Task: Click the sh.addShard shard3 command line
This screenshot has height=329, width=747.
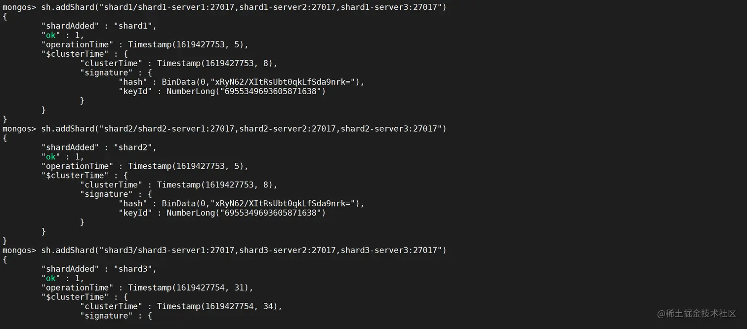Action: [224, 250]
